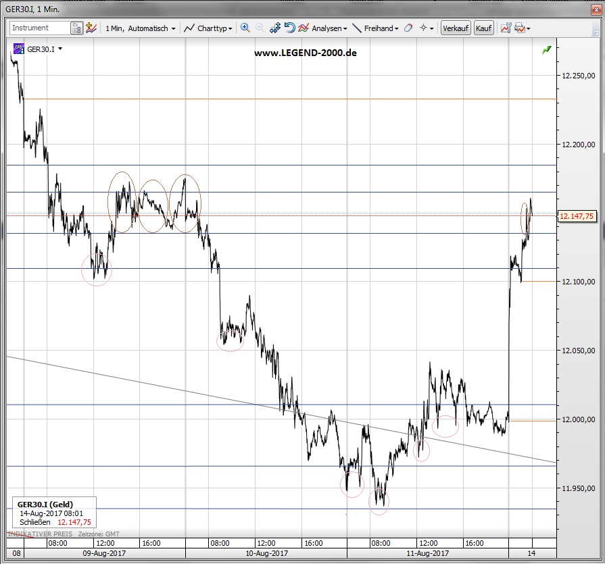The width and height of the screenshot is (605, 564).
Task: Select the crosshair cursor tool
Action: (x=423, y=28)
